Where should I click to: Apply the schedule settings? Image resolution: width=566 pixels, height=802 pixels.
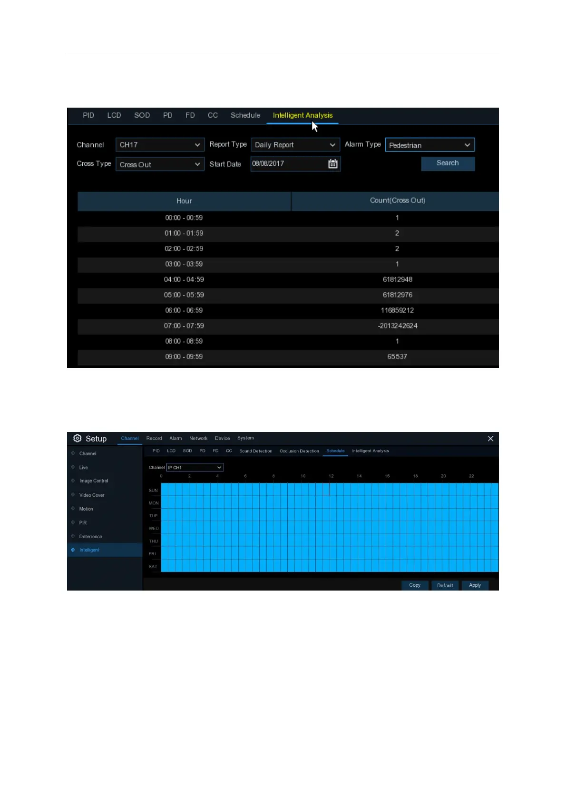pyautogui.click(x=475, y=585)
